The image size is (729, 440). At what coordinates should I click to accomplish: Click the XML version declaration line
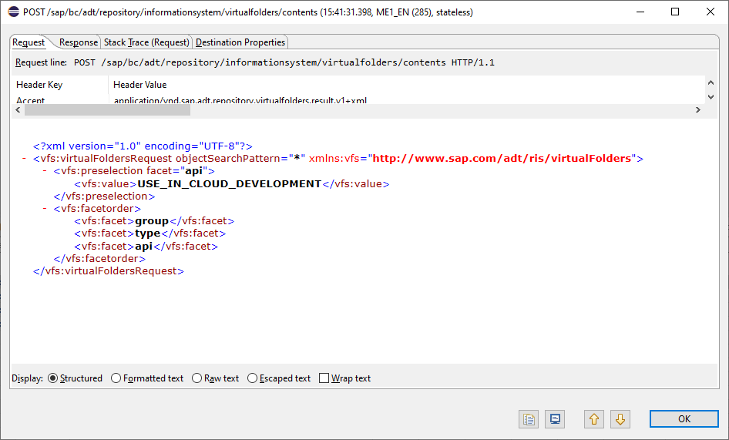click(143, 146)
